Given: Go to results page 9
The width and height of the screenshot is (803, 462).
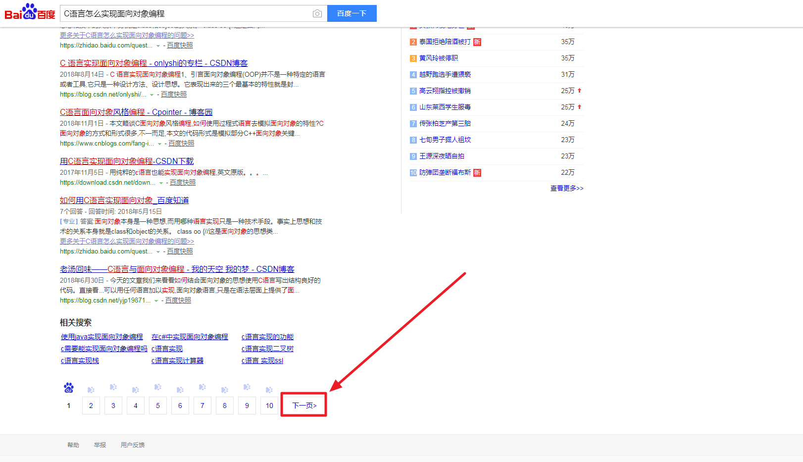Looking at the screenshot, I should [x=247, y=406].
